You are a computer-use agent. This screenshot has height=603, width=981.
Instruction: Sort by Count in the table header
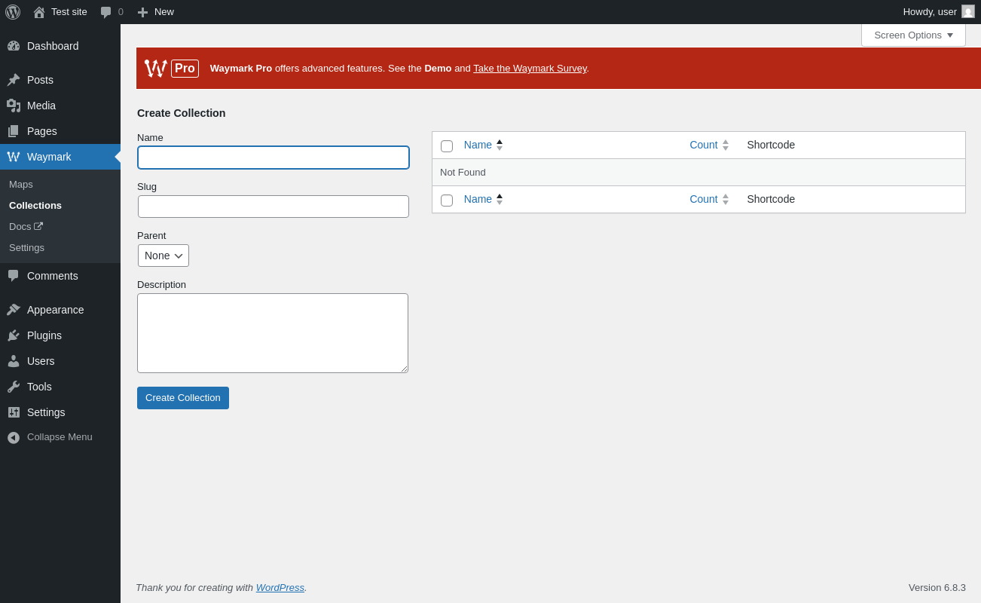(709, 145)
